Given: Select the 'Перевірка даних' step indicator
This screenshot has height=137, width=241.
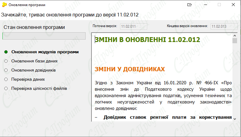Looking at the screenshot, I should [x=6, y=79].
